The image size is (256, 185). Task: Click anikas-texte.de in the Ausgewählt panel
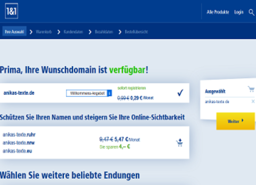pos(217,102)
